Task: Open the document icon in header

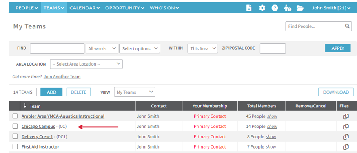Action: [x=249, y=8]
